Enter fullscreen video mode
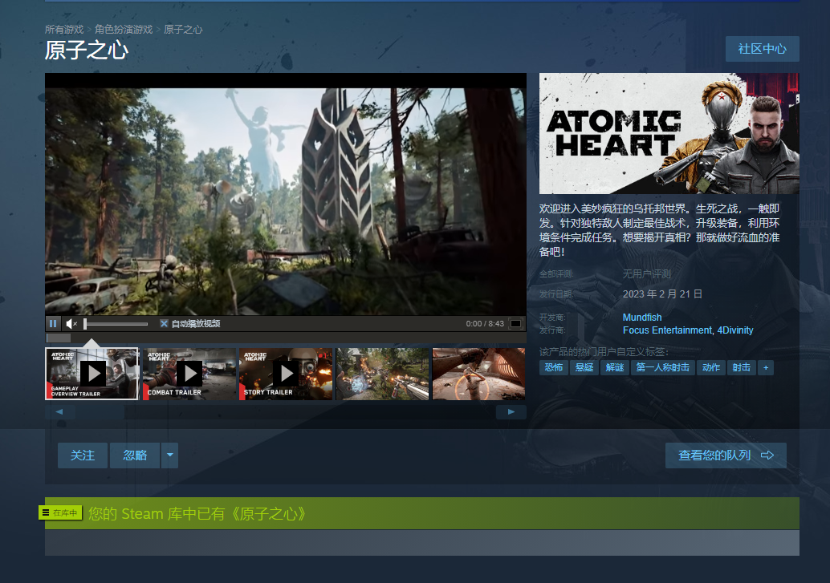The width and height of the screenshot is (830, 583). (x=515, y=324)
